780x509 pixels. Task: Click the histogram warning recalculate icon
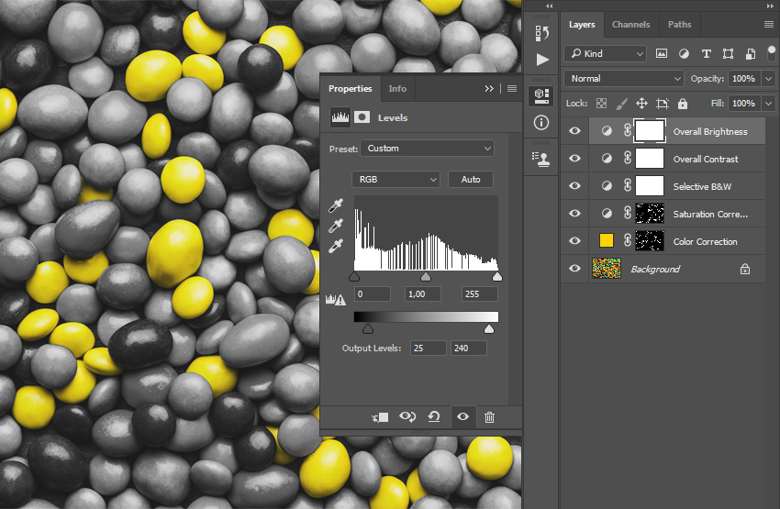point(335,299)
